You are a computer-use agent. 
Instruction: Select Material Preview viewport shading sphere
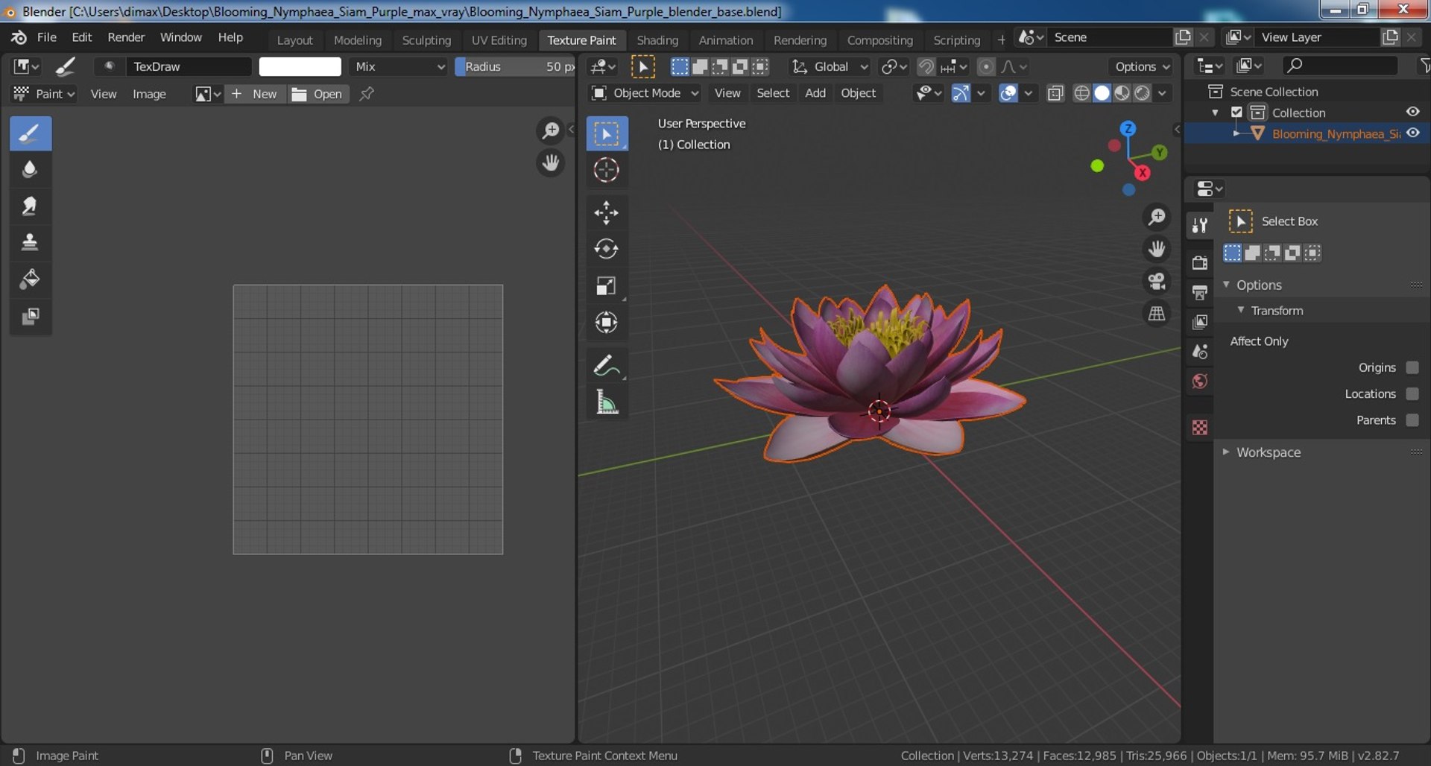point(1122,93)
